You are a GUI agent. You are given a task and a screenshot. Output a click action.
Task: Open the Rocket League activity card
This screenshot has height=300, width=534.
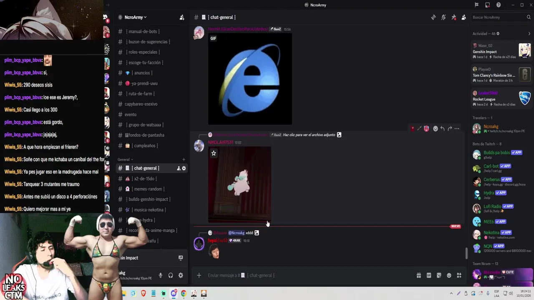click(x=501, y=99)
